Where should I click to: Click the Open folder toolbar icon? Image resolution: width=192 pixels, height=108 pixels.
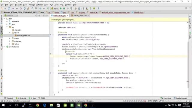click(x=2, y=8)
